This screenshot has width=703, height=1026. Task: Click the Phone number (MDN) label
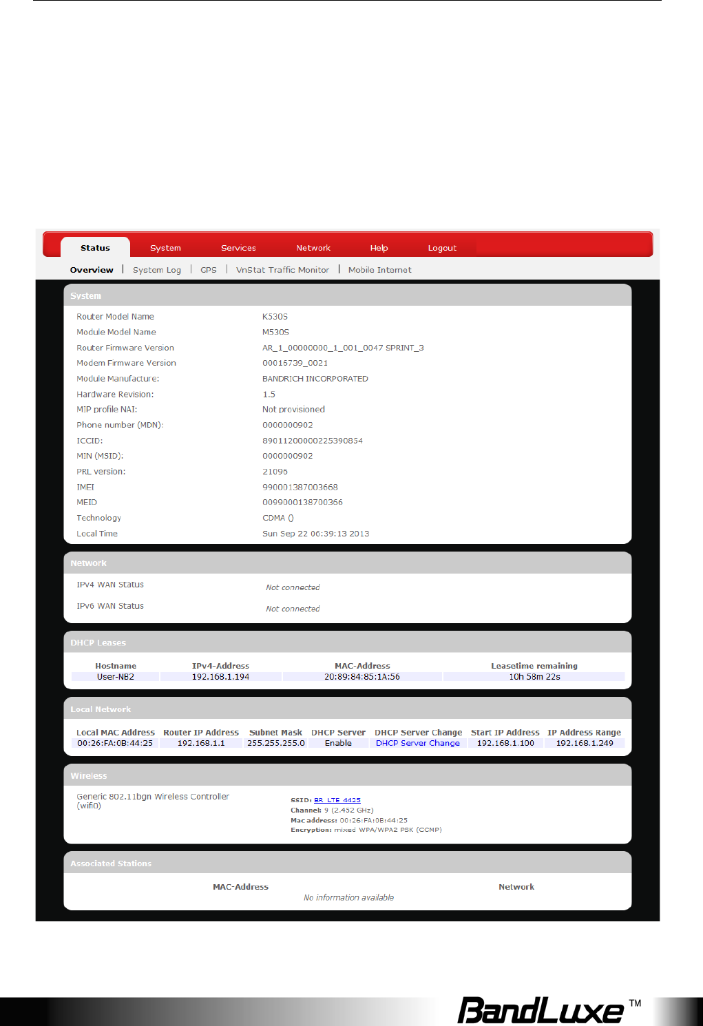[x=120, y=425]
